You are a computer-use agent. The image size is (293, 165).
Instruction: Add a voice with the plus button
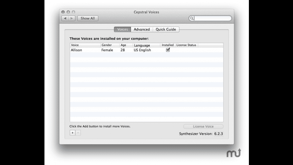(x=72, y=133)
